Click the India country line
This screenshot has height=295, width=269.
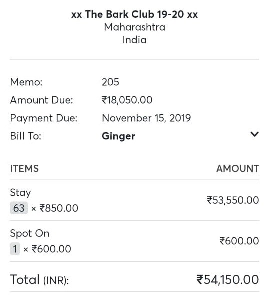135,40
